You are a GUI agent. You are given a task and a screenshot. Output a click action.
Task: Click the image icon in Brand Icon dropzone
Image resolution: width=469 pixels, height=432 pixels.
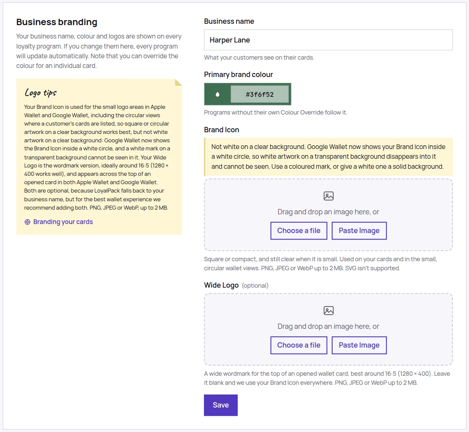coord(329,196)
